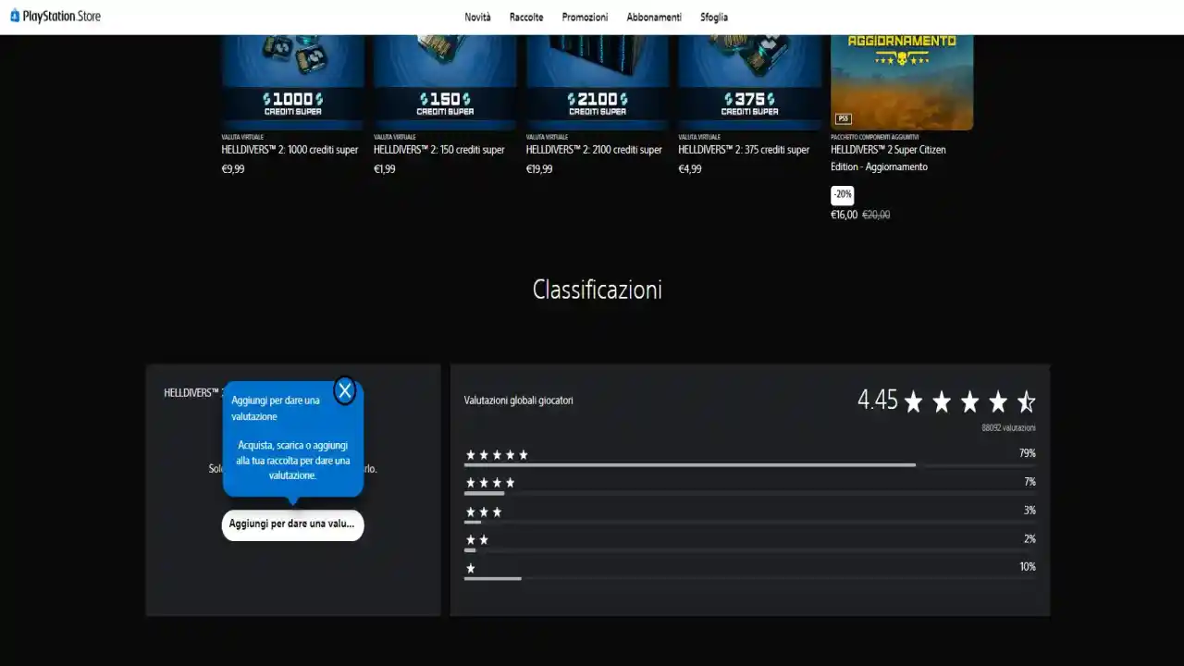
Task: Click the half-filled fifth rating star
Action: click(x=1026, y=401)
